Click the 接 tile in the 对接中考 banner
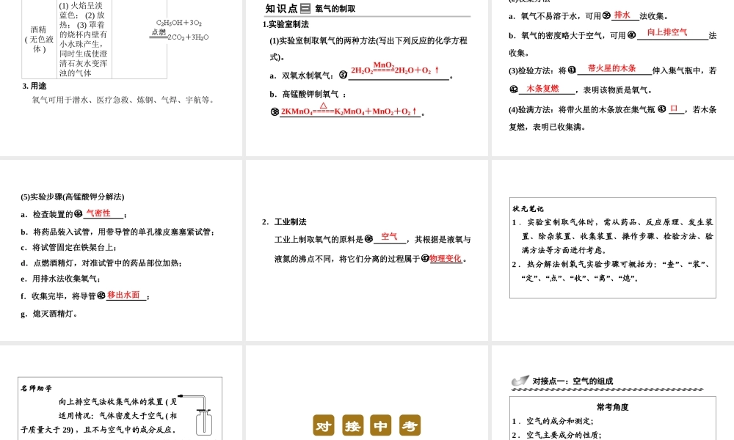This screenshot has width=734, height=440. click(352, 425)
